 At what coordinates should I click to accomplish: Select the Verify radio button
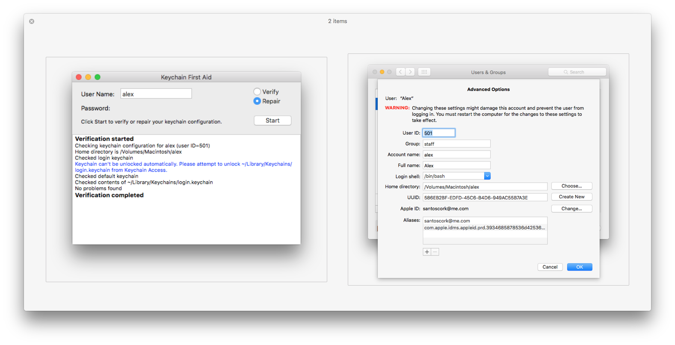(257, 91)
